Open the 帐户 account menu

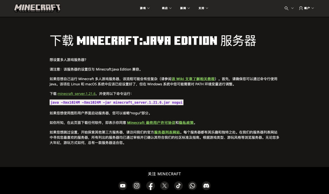coord(306,8)
